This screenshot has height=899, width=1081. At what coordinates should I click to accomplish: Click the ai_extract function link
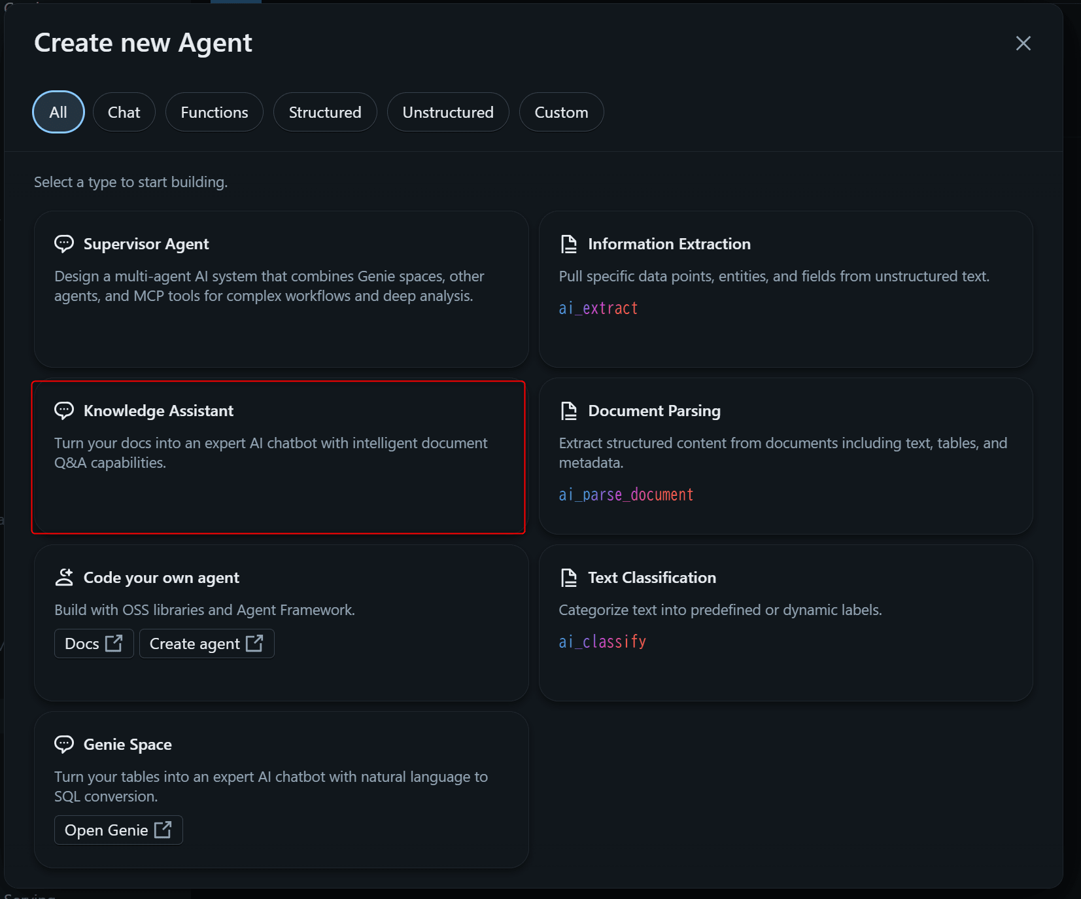coord(598,308)
